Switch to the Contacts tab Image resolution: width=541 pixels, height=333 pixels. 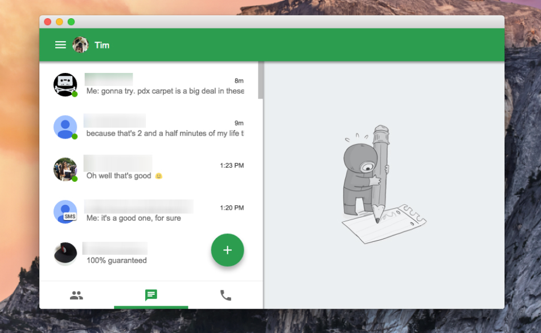(x=76, y=295)
